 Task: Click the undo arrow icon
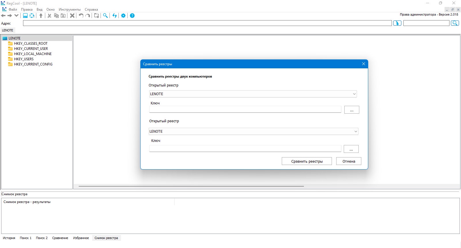pos(81,16)
